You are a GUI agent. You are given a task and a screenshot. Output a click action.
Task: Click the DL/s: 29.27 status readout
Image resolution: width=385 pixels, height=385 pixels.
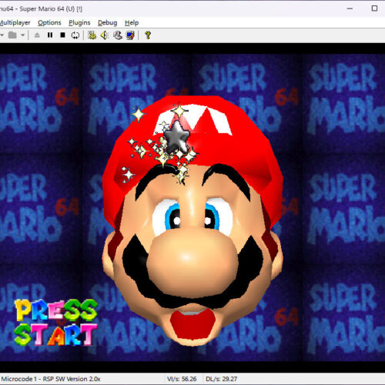click(x=221, y=379)
